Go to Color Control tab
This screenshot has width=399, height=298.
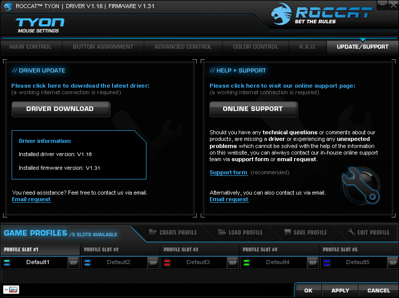point(256,47)
